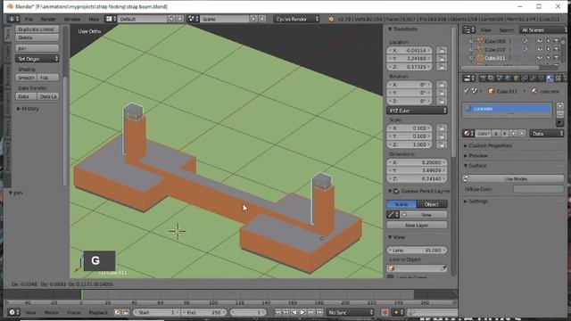The height and width of the screenshot is (321, 571).
Task: Add a material slot with plus button
Action: (x=560, y=106)
